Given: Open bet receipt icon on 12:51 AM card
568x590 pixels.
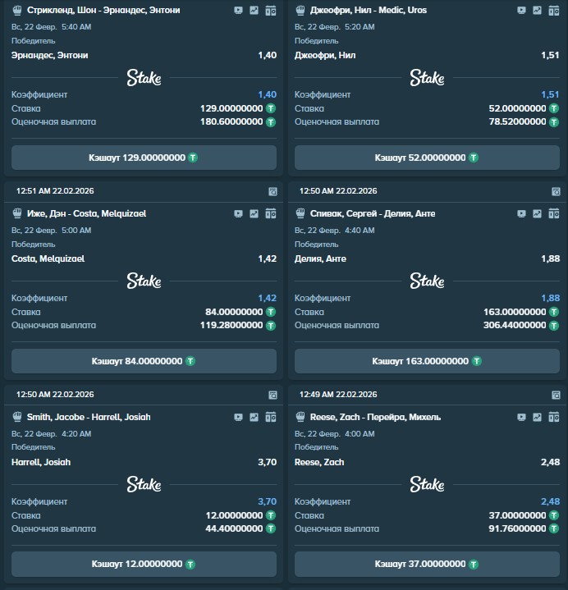Looking at the screenshot, I should tap(273, 192).
